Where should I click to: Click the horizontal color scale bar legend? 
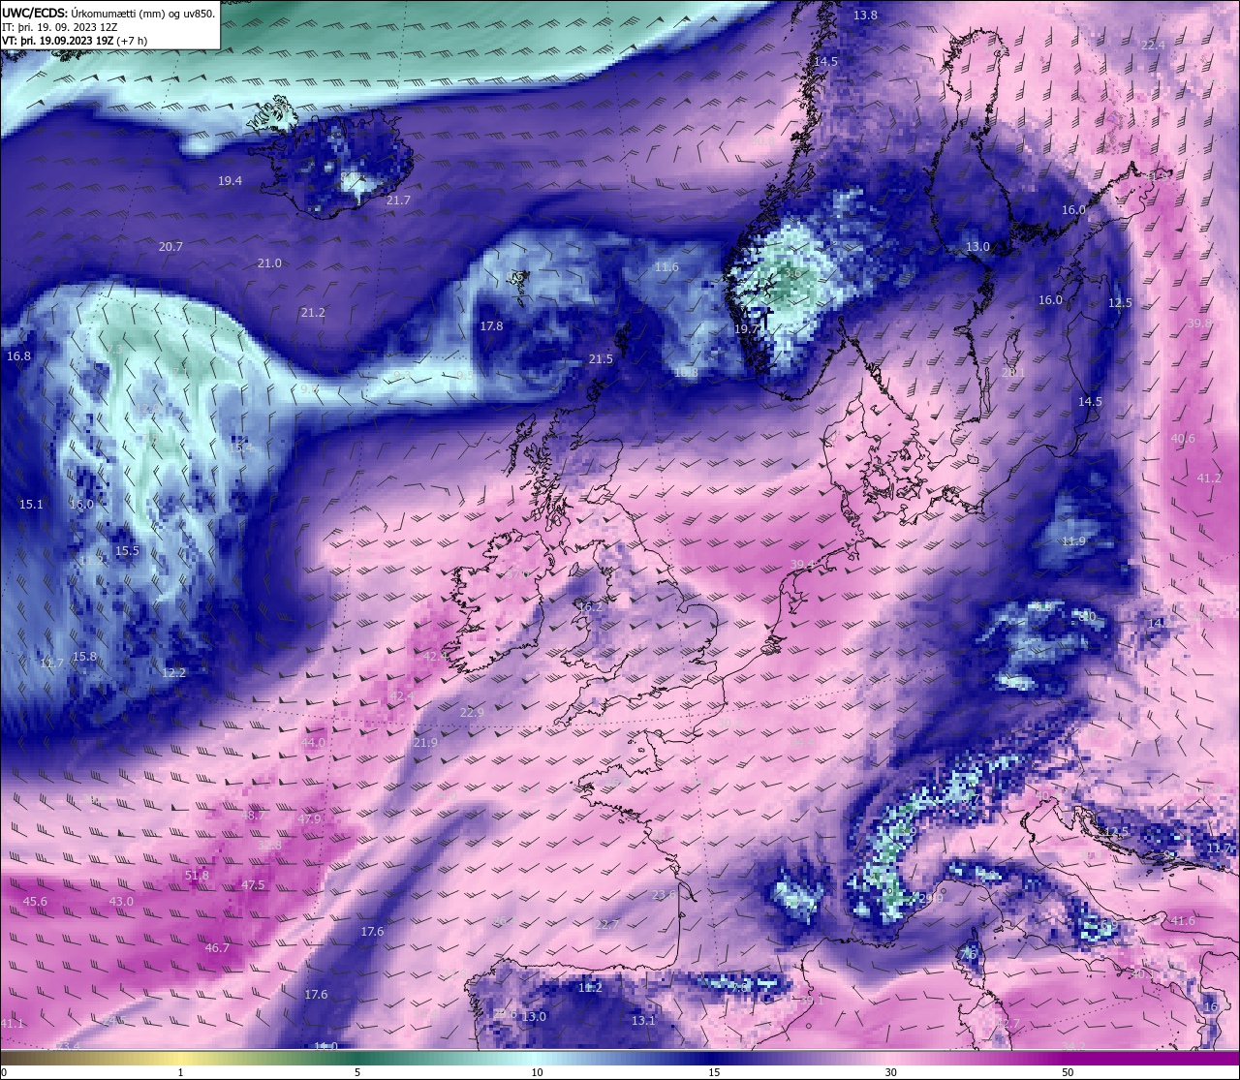(620, 1058)
